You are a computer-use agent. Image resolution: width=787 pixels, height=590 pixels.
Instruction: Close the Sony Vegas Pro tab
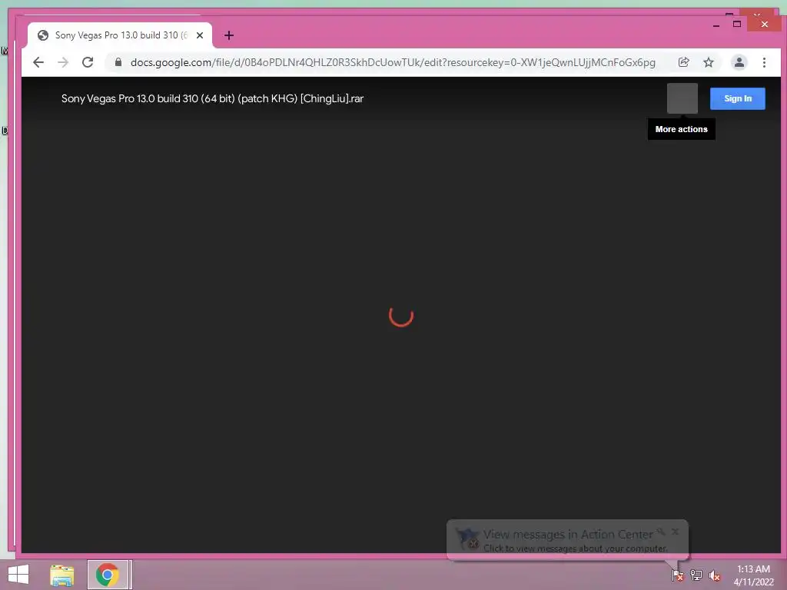pyautogui.click(x=200, y=35)
